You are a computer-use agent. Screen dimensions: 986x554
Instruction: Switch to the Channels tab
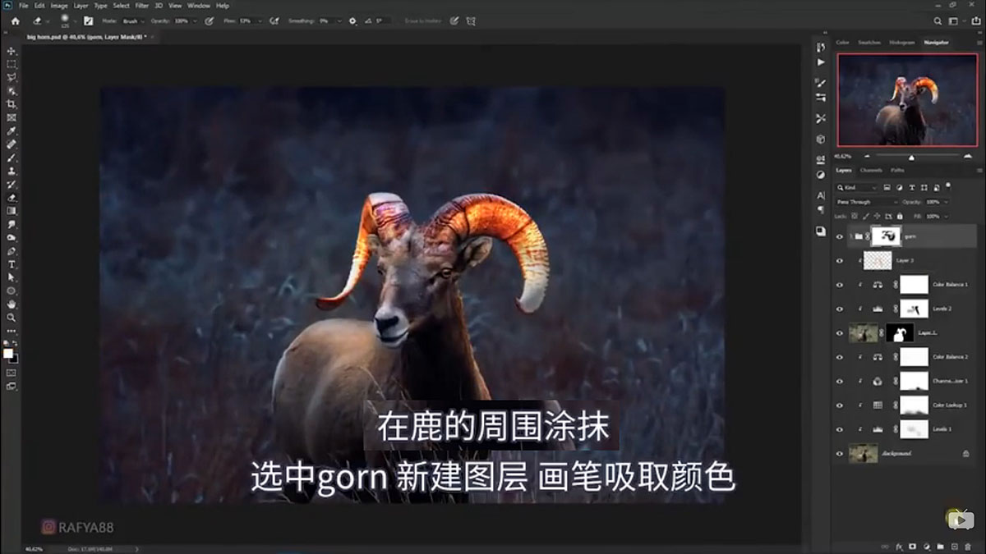coord(871,171)
